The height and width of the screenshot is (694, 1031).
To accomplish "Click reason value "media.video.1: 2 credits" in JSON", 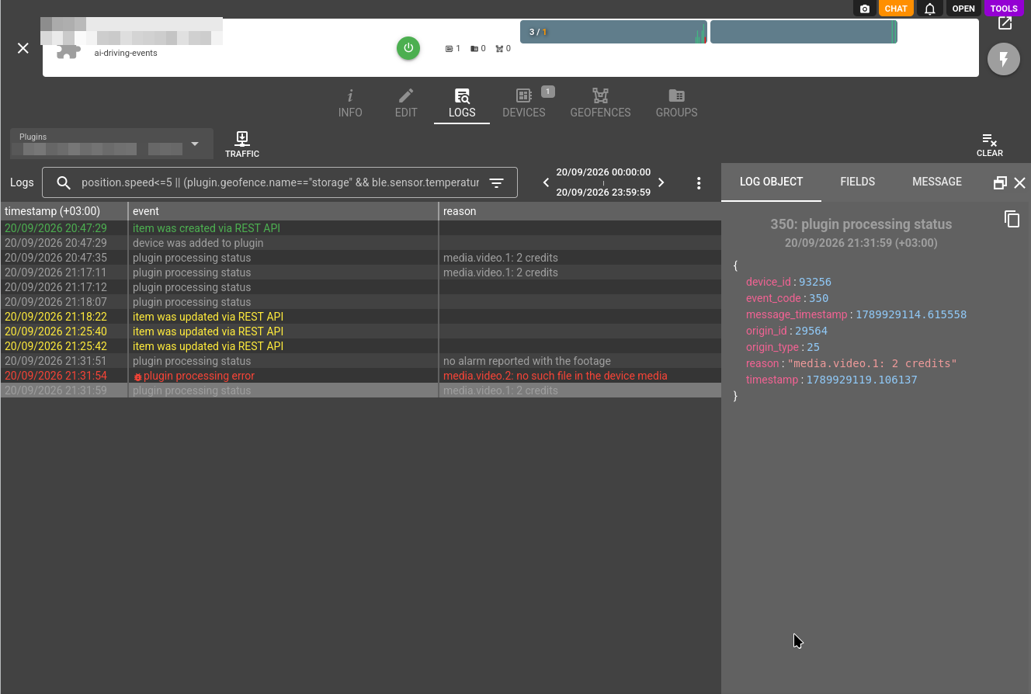I will coord(872,363).
